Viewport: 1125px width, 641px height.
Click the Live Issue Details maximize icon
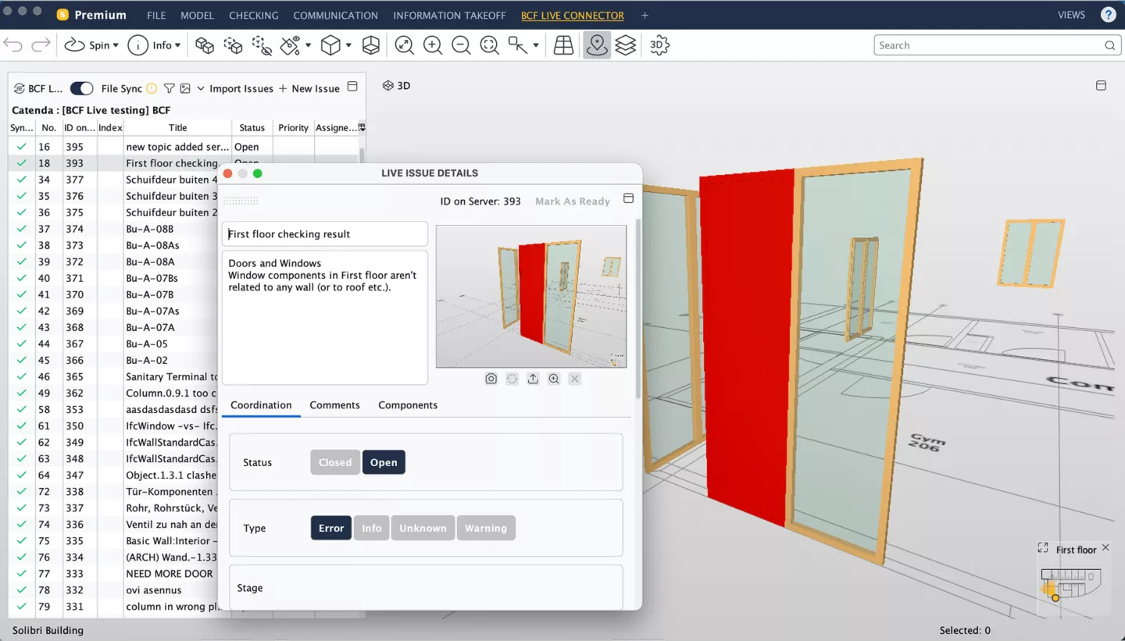tap(628, 198)
